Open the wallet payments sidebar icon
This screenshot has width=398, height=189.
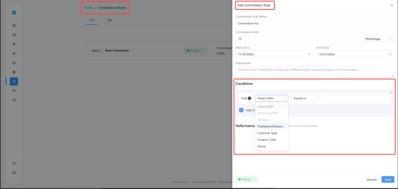[14, 100]
